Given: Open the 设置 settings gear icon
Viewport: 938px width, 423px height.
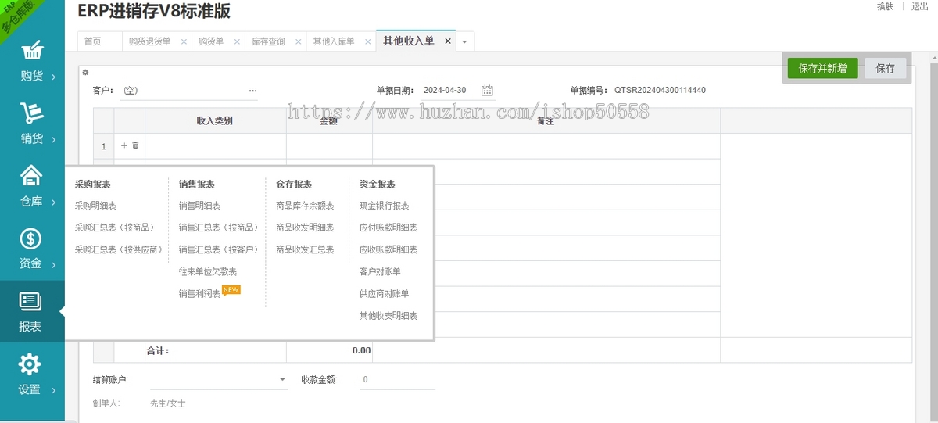Looking at the screenshot, I should 30,364.
